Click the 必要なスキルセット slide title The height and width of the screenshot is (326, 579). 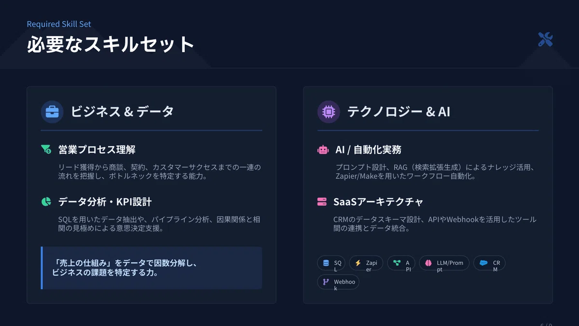[110, 44]
